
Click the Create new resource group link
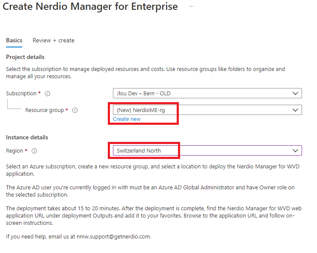127,119
